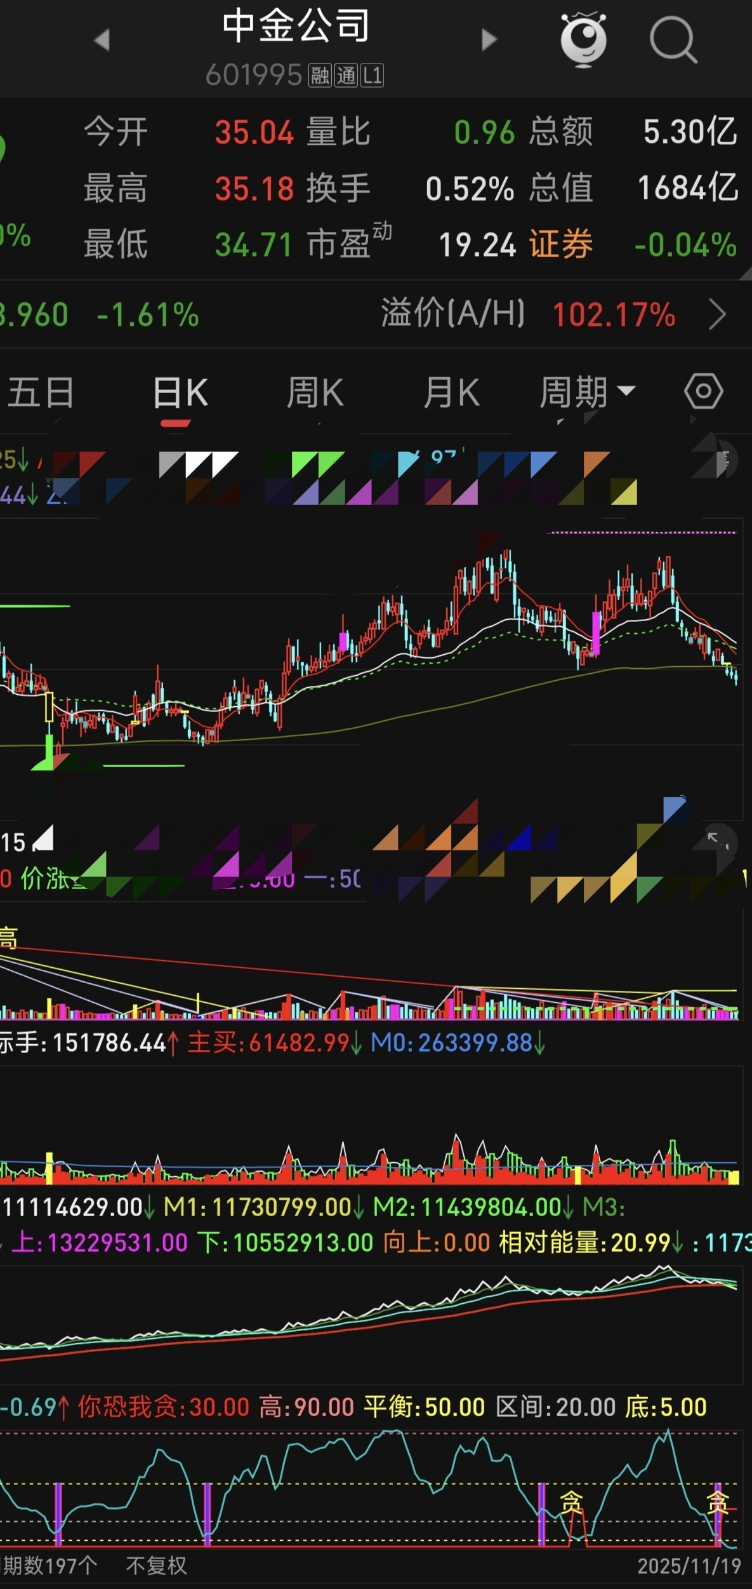The width and height of the screenshot is (752, 1589).
Task: Switch to 周K weekly tab
Action: point(315,392)
